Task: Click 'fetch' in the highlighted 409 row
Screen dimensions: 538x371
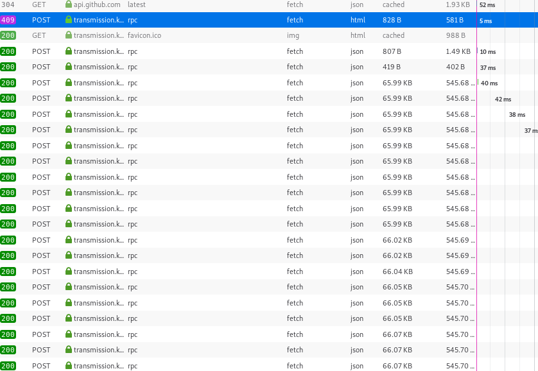Action: pos(295,20)
